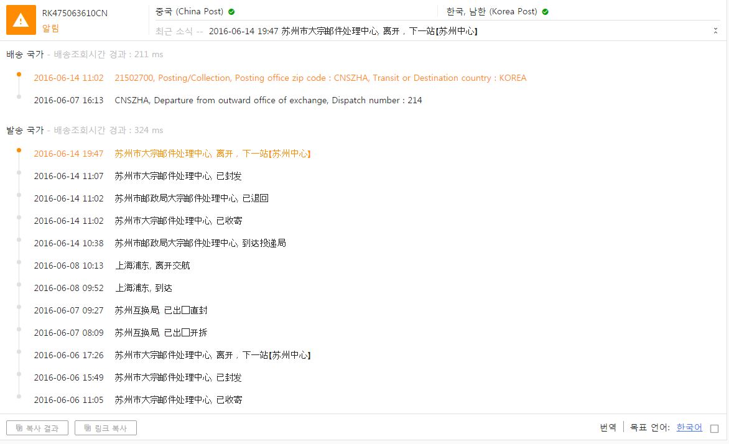Click the orange dot at 2016-06-14 19:47 entry
The height and width of the screenshot is (444, 729).
[x=19, y=150]
